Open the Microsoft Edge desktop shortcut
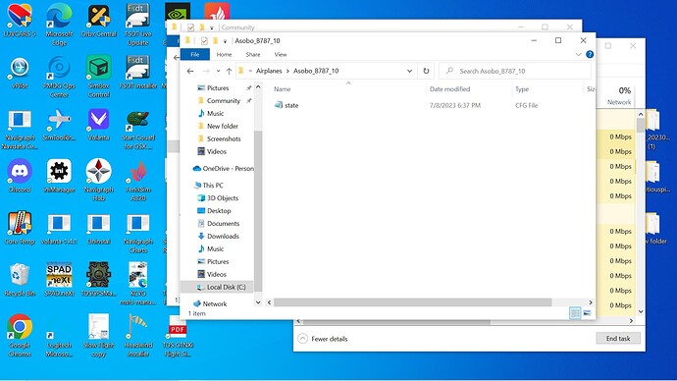 pyautogui.click(x=59, y=24)
